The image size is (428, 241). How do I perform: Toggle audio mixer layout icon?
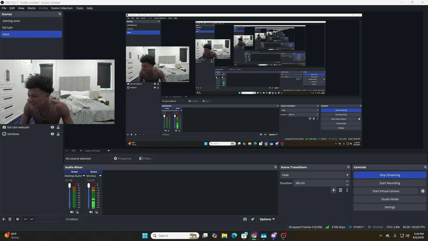tap(245, 219)
